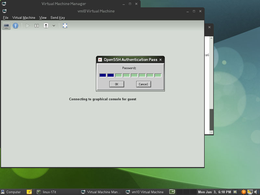Close the background window behind vm10
Viewport: 260px width, 195px height.
coord(209,27)
